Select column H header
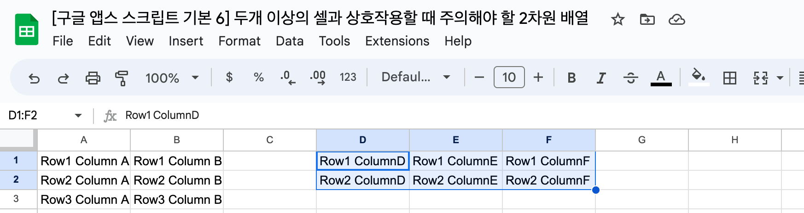This screenshot has width=804, height=213. point(735,140)
